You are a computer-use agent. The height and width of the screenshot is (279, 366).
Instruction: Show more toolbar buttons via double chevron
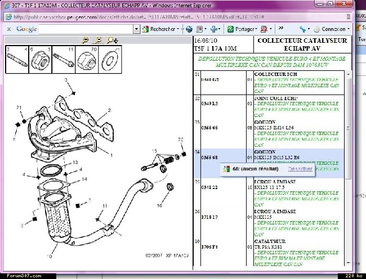pyautogui.click(x=281, y=28)
